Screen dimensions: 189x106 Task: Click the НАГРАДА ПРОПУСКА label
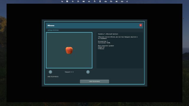click(53, 30)
